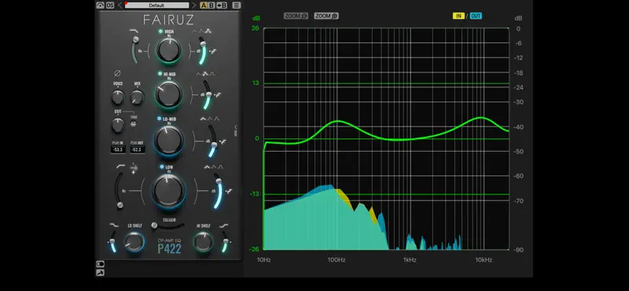Image resolution: width=629 pixels, height=291 pixels.
Task: Click the LO-MID frequency knob
Action: [x=168, y=141]
